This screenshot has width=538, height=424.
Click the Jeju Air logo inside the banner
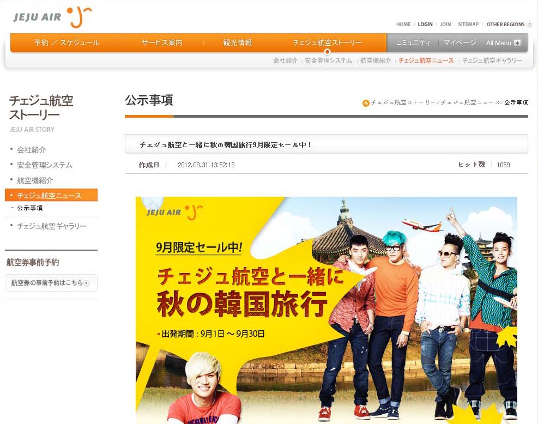tap(174, 211)
